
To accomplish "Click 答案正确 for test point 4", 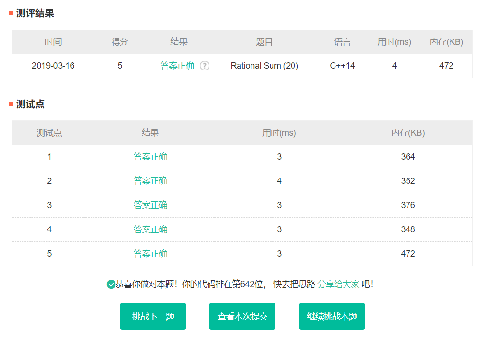I will tap(150, 229).
